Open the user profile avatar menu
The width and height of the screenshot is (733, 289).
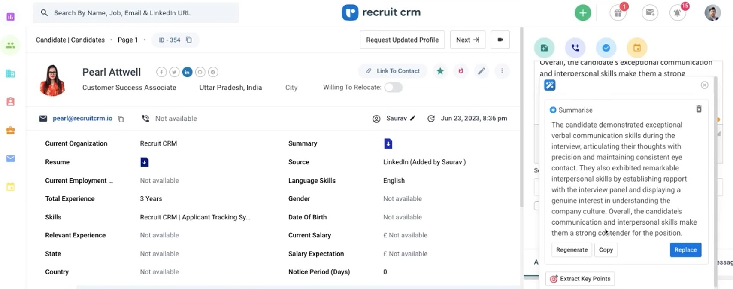coord(712,13)
